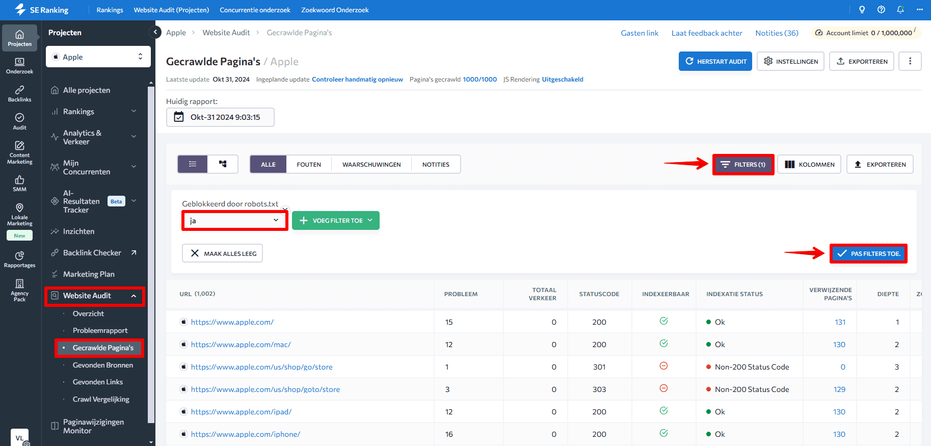Screen dimensions: 931x446
Task: Open Agency Pack section icon
Action: [x=19, y=291]
